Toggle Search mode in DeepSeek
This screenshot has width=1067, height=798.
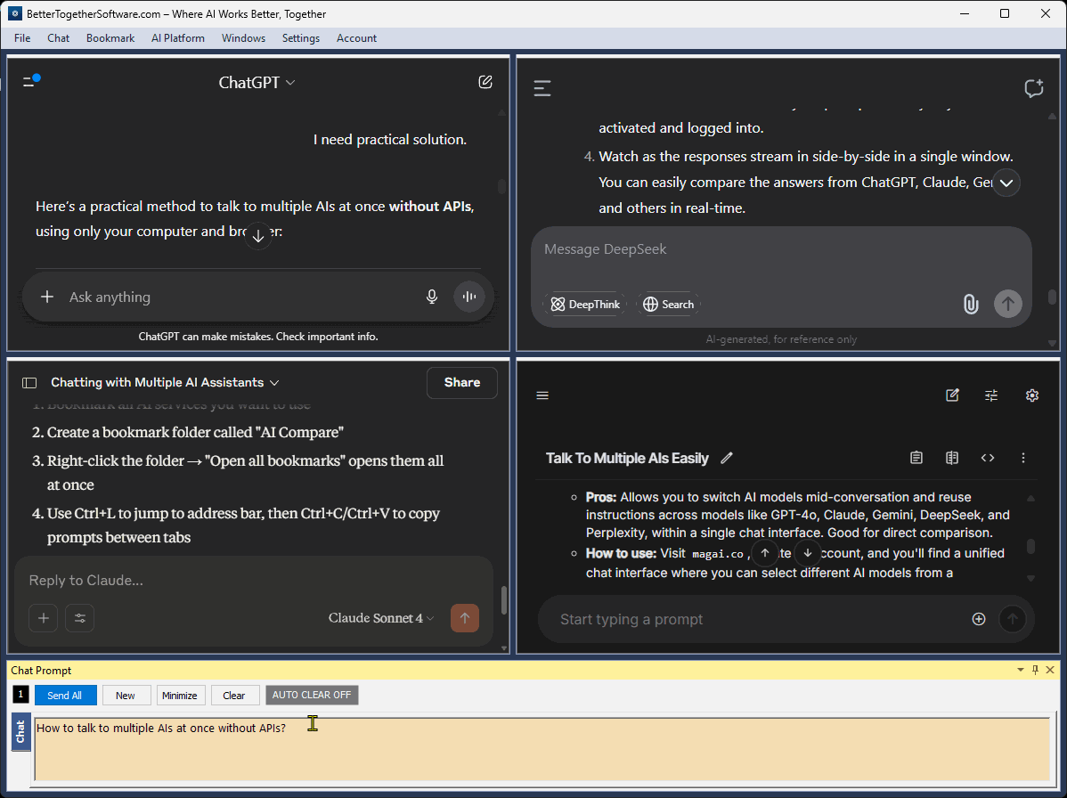(x=668, y=304)
